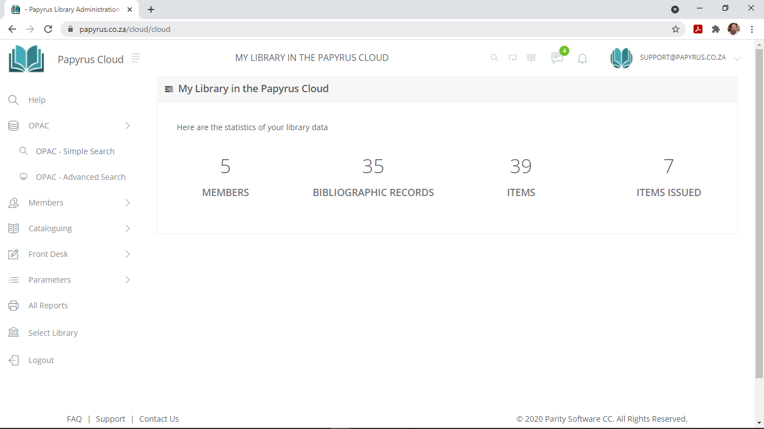764x429 pixels.
Task: Expand the Cataloguing menu chevron
Action: pyautogui.click(x=128, y=228)
